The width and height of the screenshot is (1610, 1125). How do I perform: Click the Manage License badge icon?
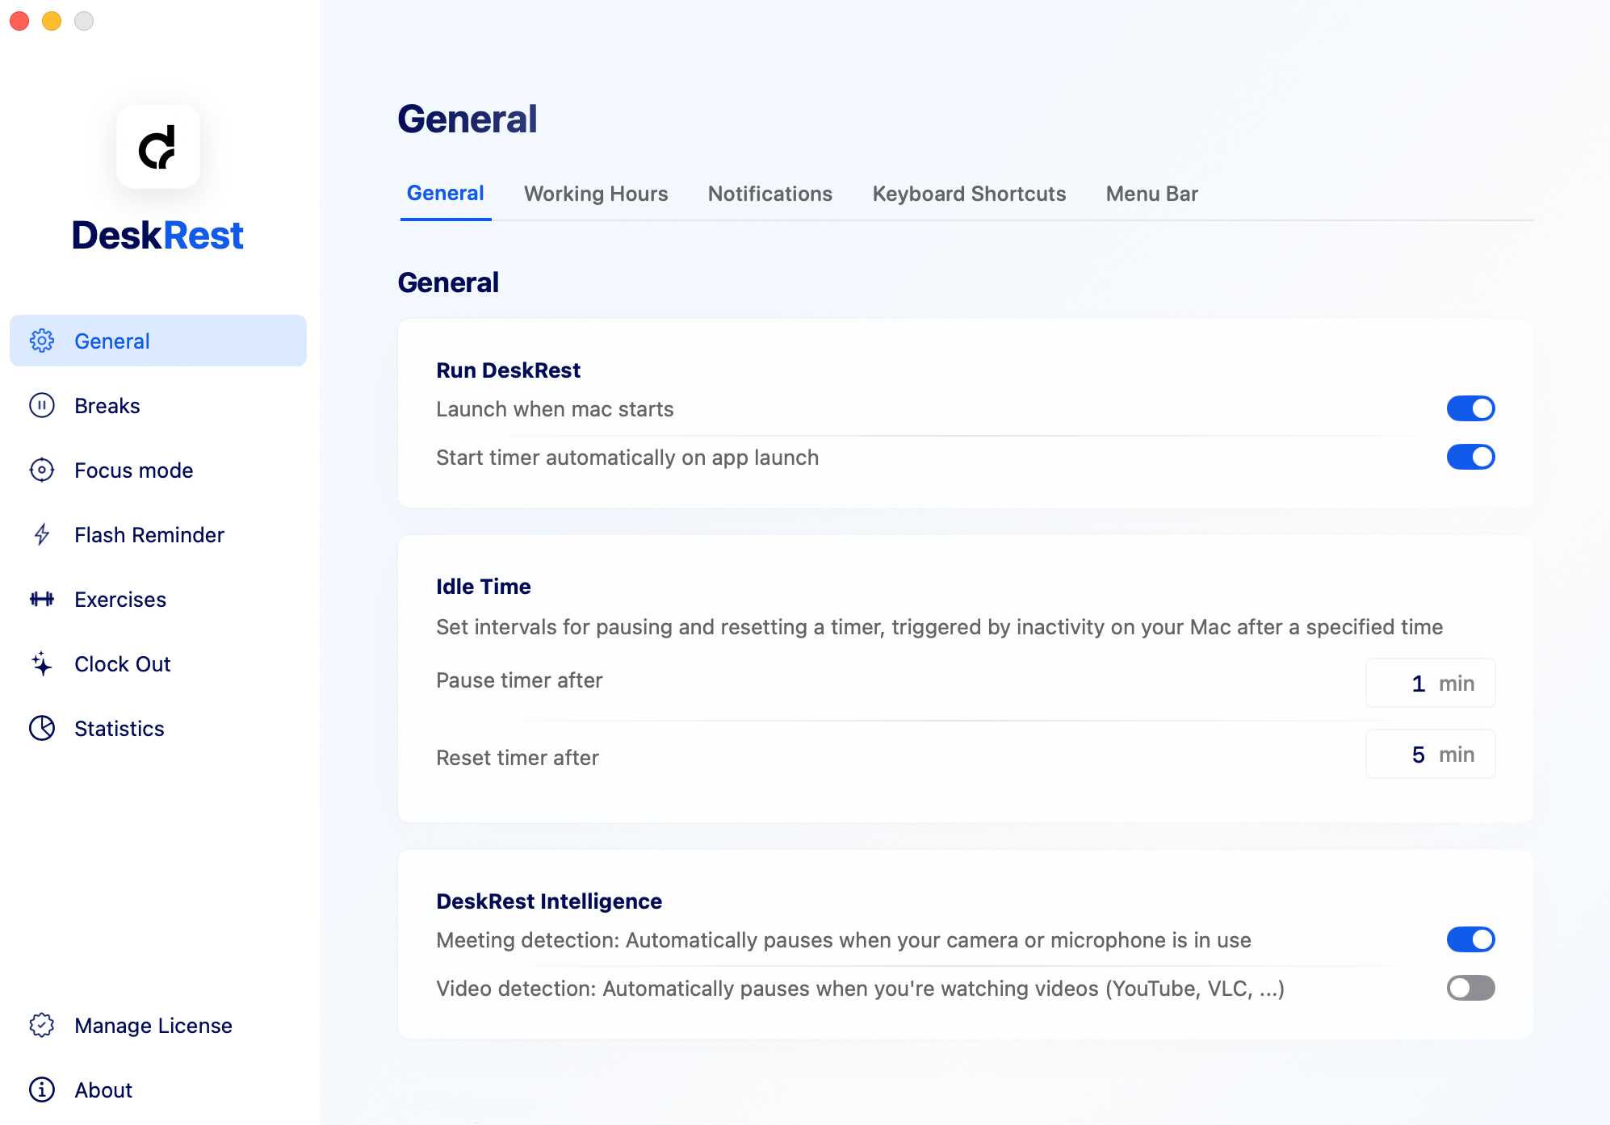42,1025
